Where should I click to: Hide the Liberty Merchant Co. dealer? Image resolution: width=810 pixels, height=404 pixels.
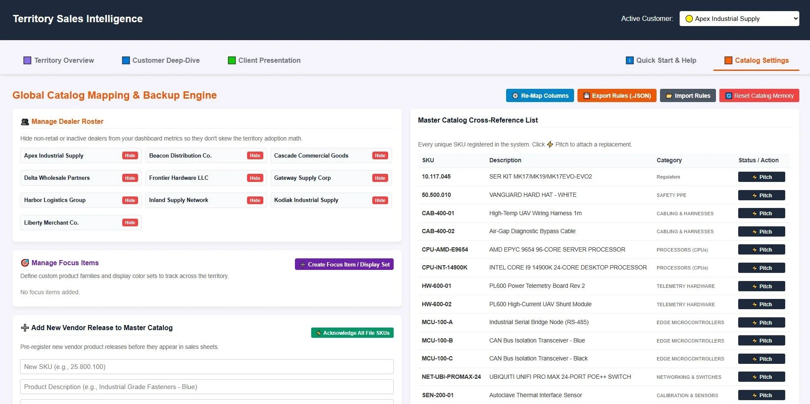(x=130, y=222)
